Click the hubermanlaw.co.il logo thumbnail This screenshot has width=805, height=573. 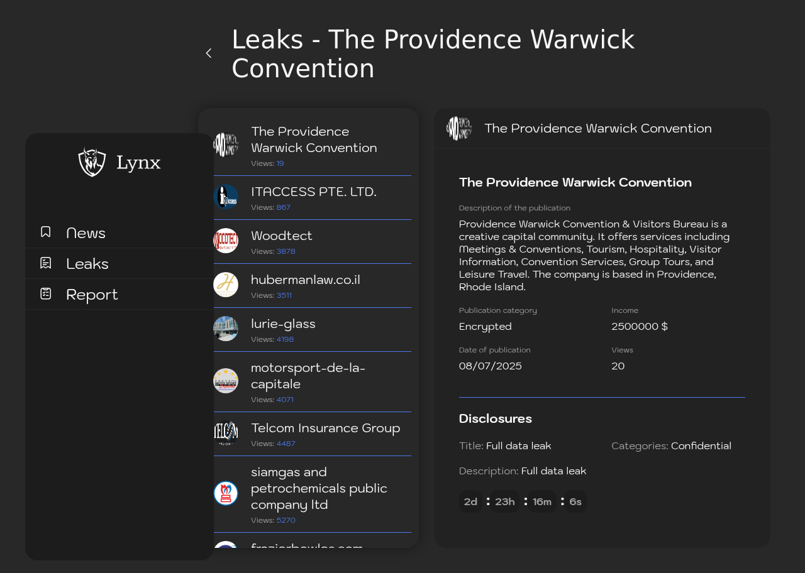click(226, 285)
